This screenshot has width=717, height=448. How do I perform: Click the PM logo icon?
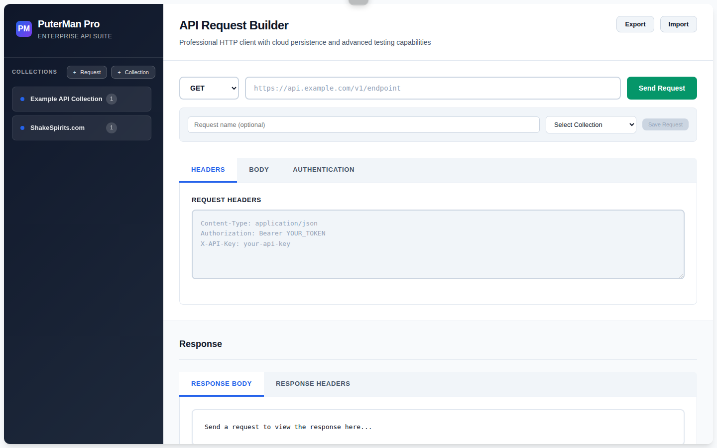tap(24, 29)
